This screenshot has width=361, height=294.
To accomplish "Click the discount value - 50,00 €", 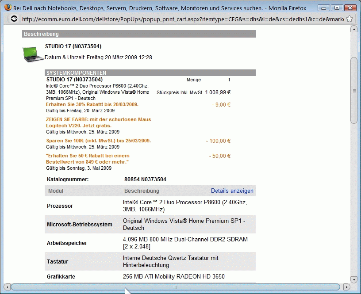I will (219, 156).
